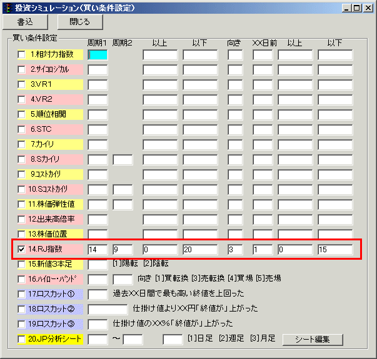377x359 pixels.
Task: Focus the cyan 周期1 field for 相対力指数
Action: (98, 55)
